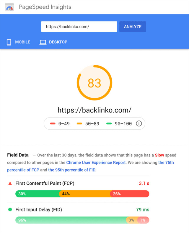Screen dimensions: 189x233
Task: Click the mobile phone icon
Action: point(9,42)
